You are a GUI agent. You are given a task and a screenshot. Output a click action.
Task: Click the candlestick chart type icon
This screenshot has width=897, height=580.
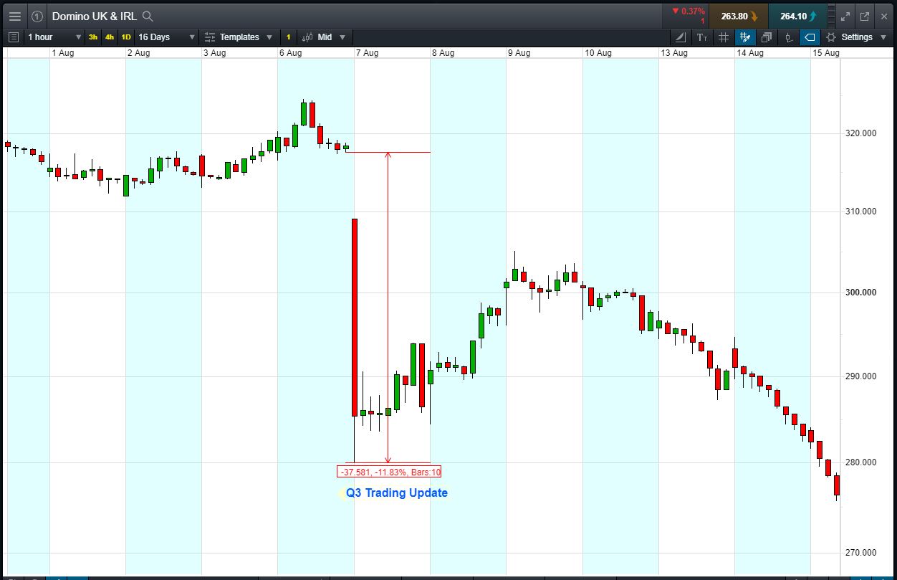pyautogui.click(x=307, y=37)
